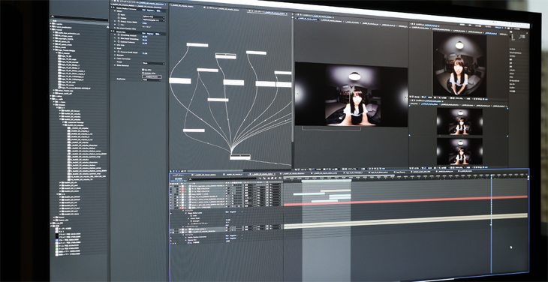This screenshot has height=282, width=548.
Task: Open the Input dropdown in SkyBox Converter
Action: tap(154, 16)
